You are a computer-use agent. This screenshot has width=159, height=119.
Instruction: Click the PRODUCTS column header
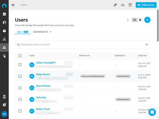click(84, 56)
